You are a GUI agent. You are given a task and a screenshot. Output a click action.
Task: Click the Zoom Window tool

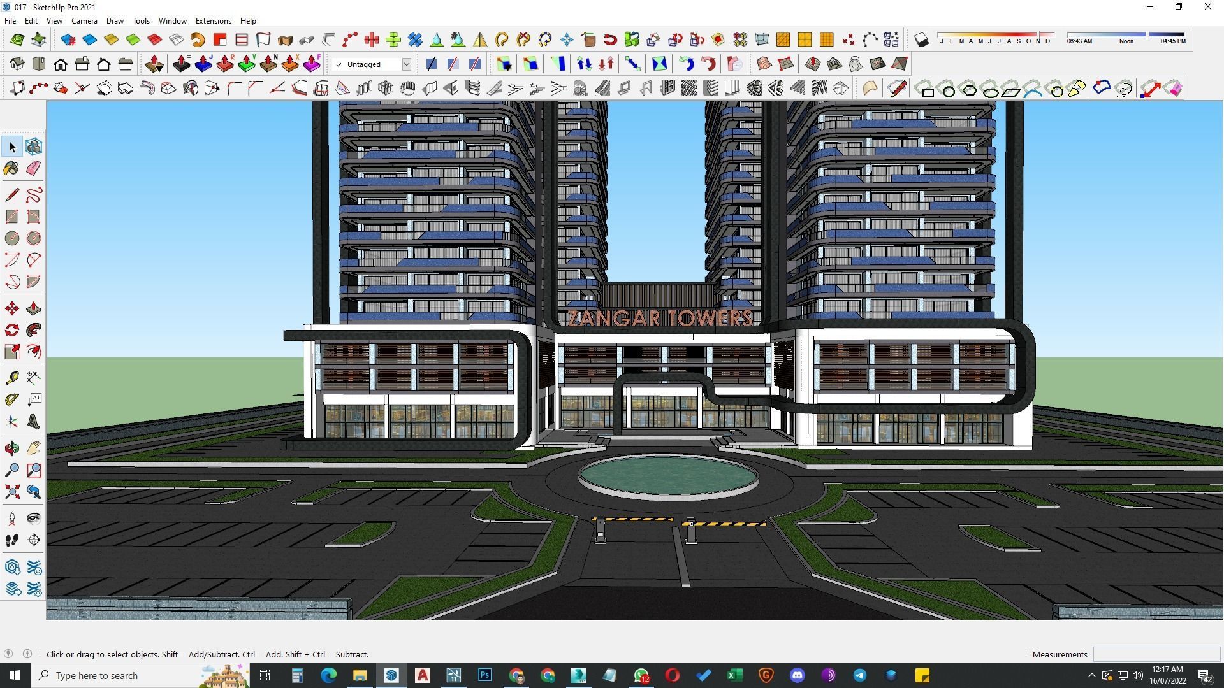pyautogui.click(x=34, y=471)
